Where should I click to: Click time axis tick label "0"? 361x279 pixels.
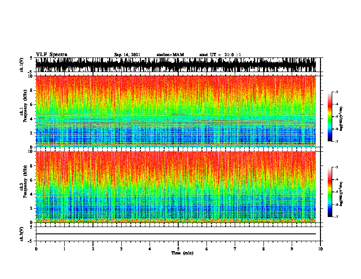click(36, 249)
